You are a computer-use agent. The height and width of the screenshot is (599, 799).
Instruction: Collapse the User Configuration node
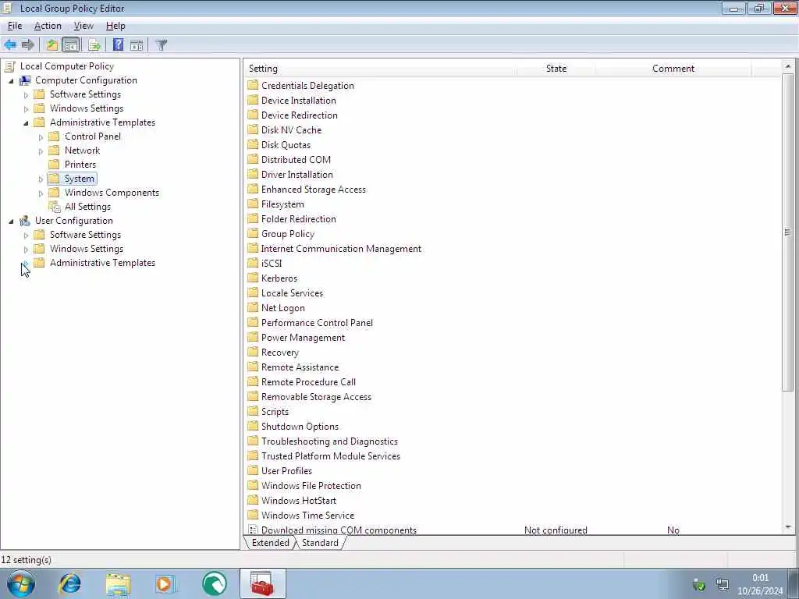click(x=11, y=221)
